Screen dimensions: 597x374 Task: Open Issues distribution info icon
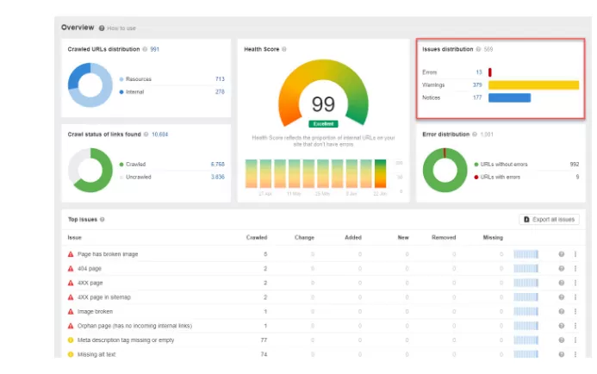(478, 49)
